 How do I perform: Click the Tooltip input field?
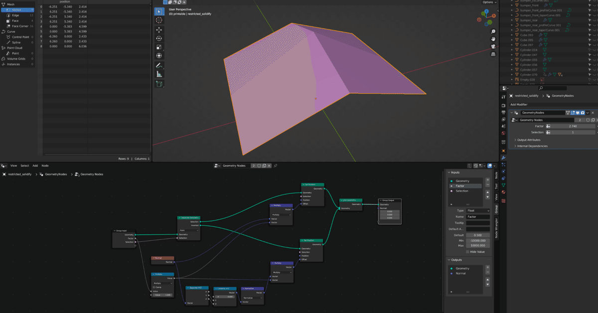tap(478, 223)
